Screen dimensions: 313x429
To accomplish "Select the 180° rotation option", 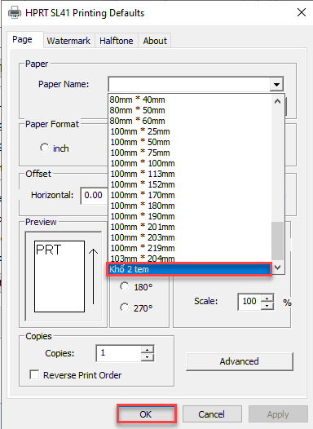I will tap(125, 286).
